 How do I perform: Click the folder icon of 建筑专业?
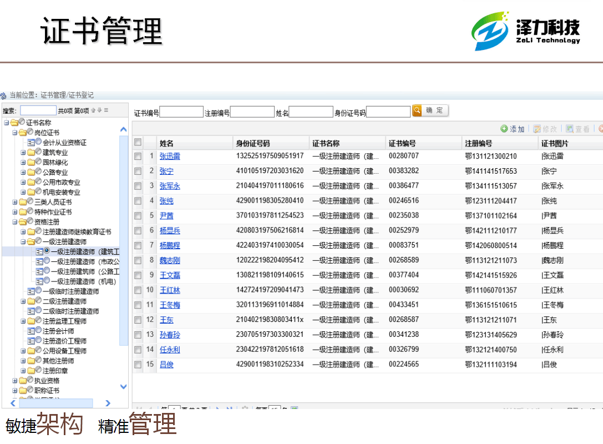coord(32,153)
